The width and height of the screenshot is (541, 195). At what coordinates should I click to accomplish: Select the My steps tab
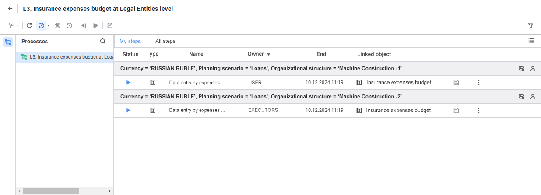pyautogui.click(x=130, y=41)
